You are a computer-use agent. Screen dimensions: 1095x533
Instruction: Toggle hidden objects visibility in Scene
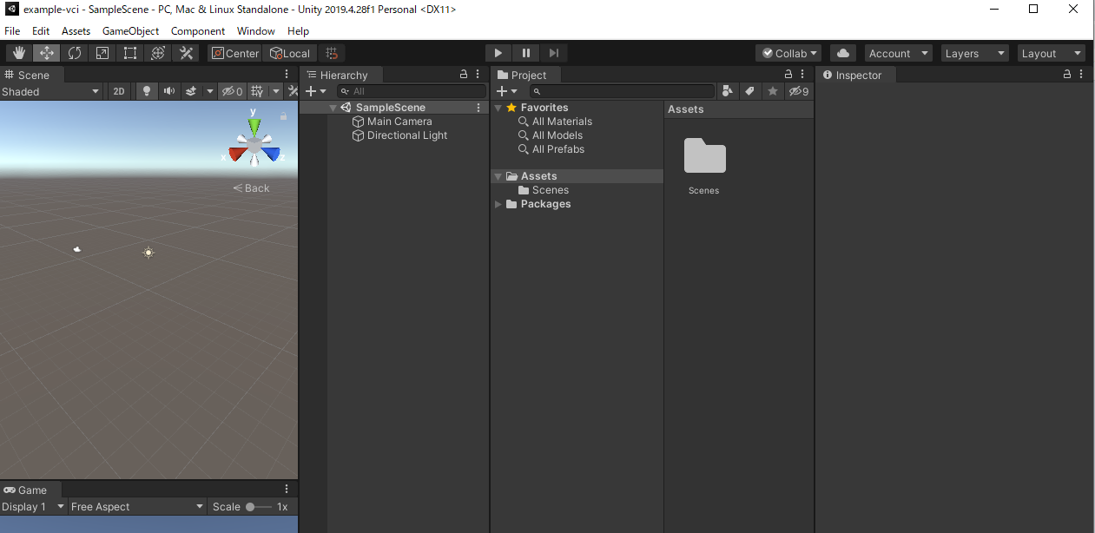point(232,91)
